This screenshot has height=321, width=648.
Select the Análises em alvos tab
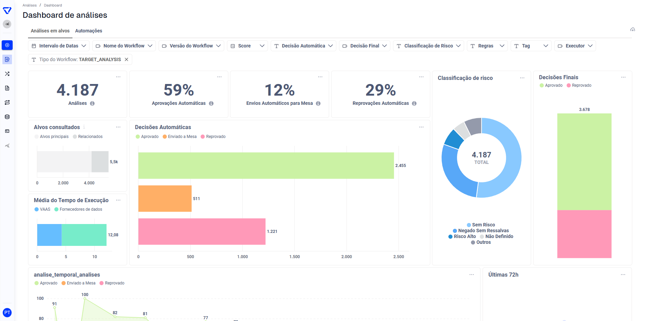click(50, 31)
